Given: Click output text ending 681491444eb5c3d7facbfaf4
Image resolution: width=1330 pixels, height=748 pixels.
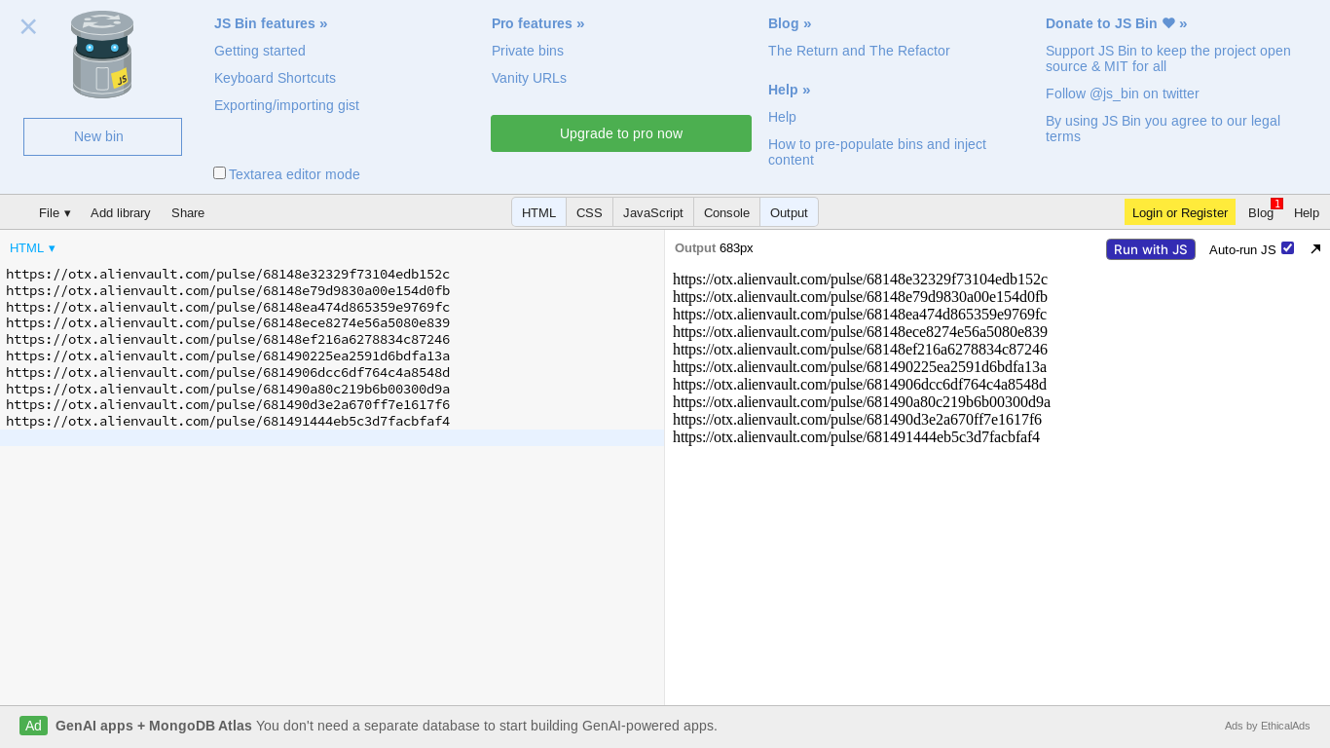Looking at the screenshot, I should coord(856,437).
